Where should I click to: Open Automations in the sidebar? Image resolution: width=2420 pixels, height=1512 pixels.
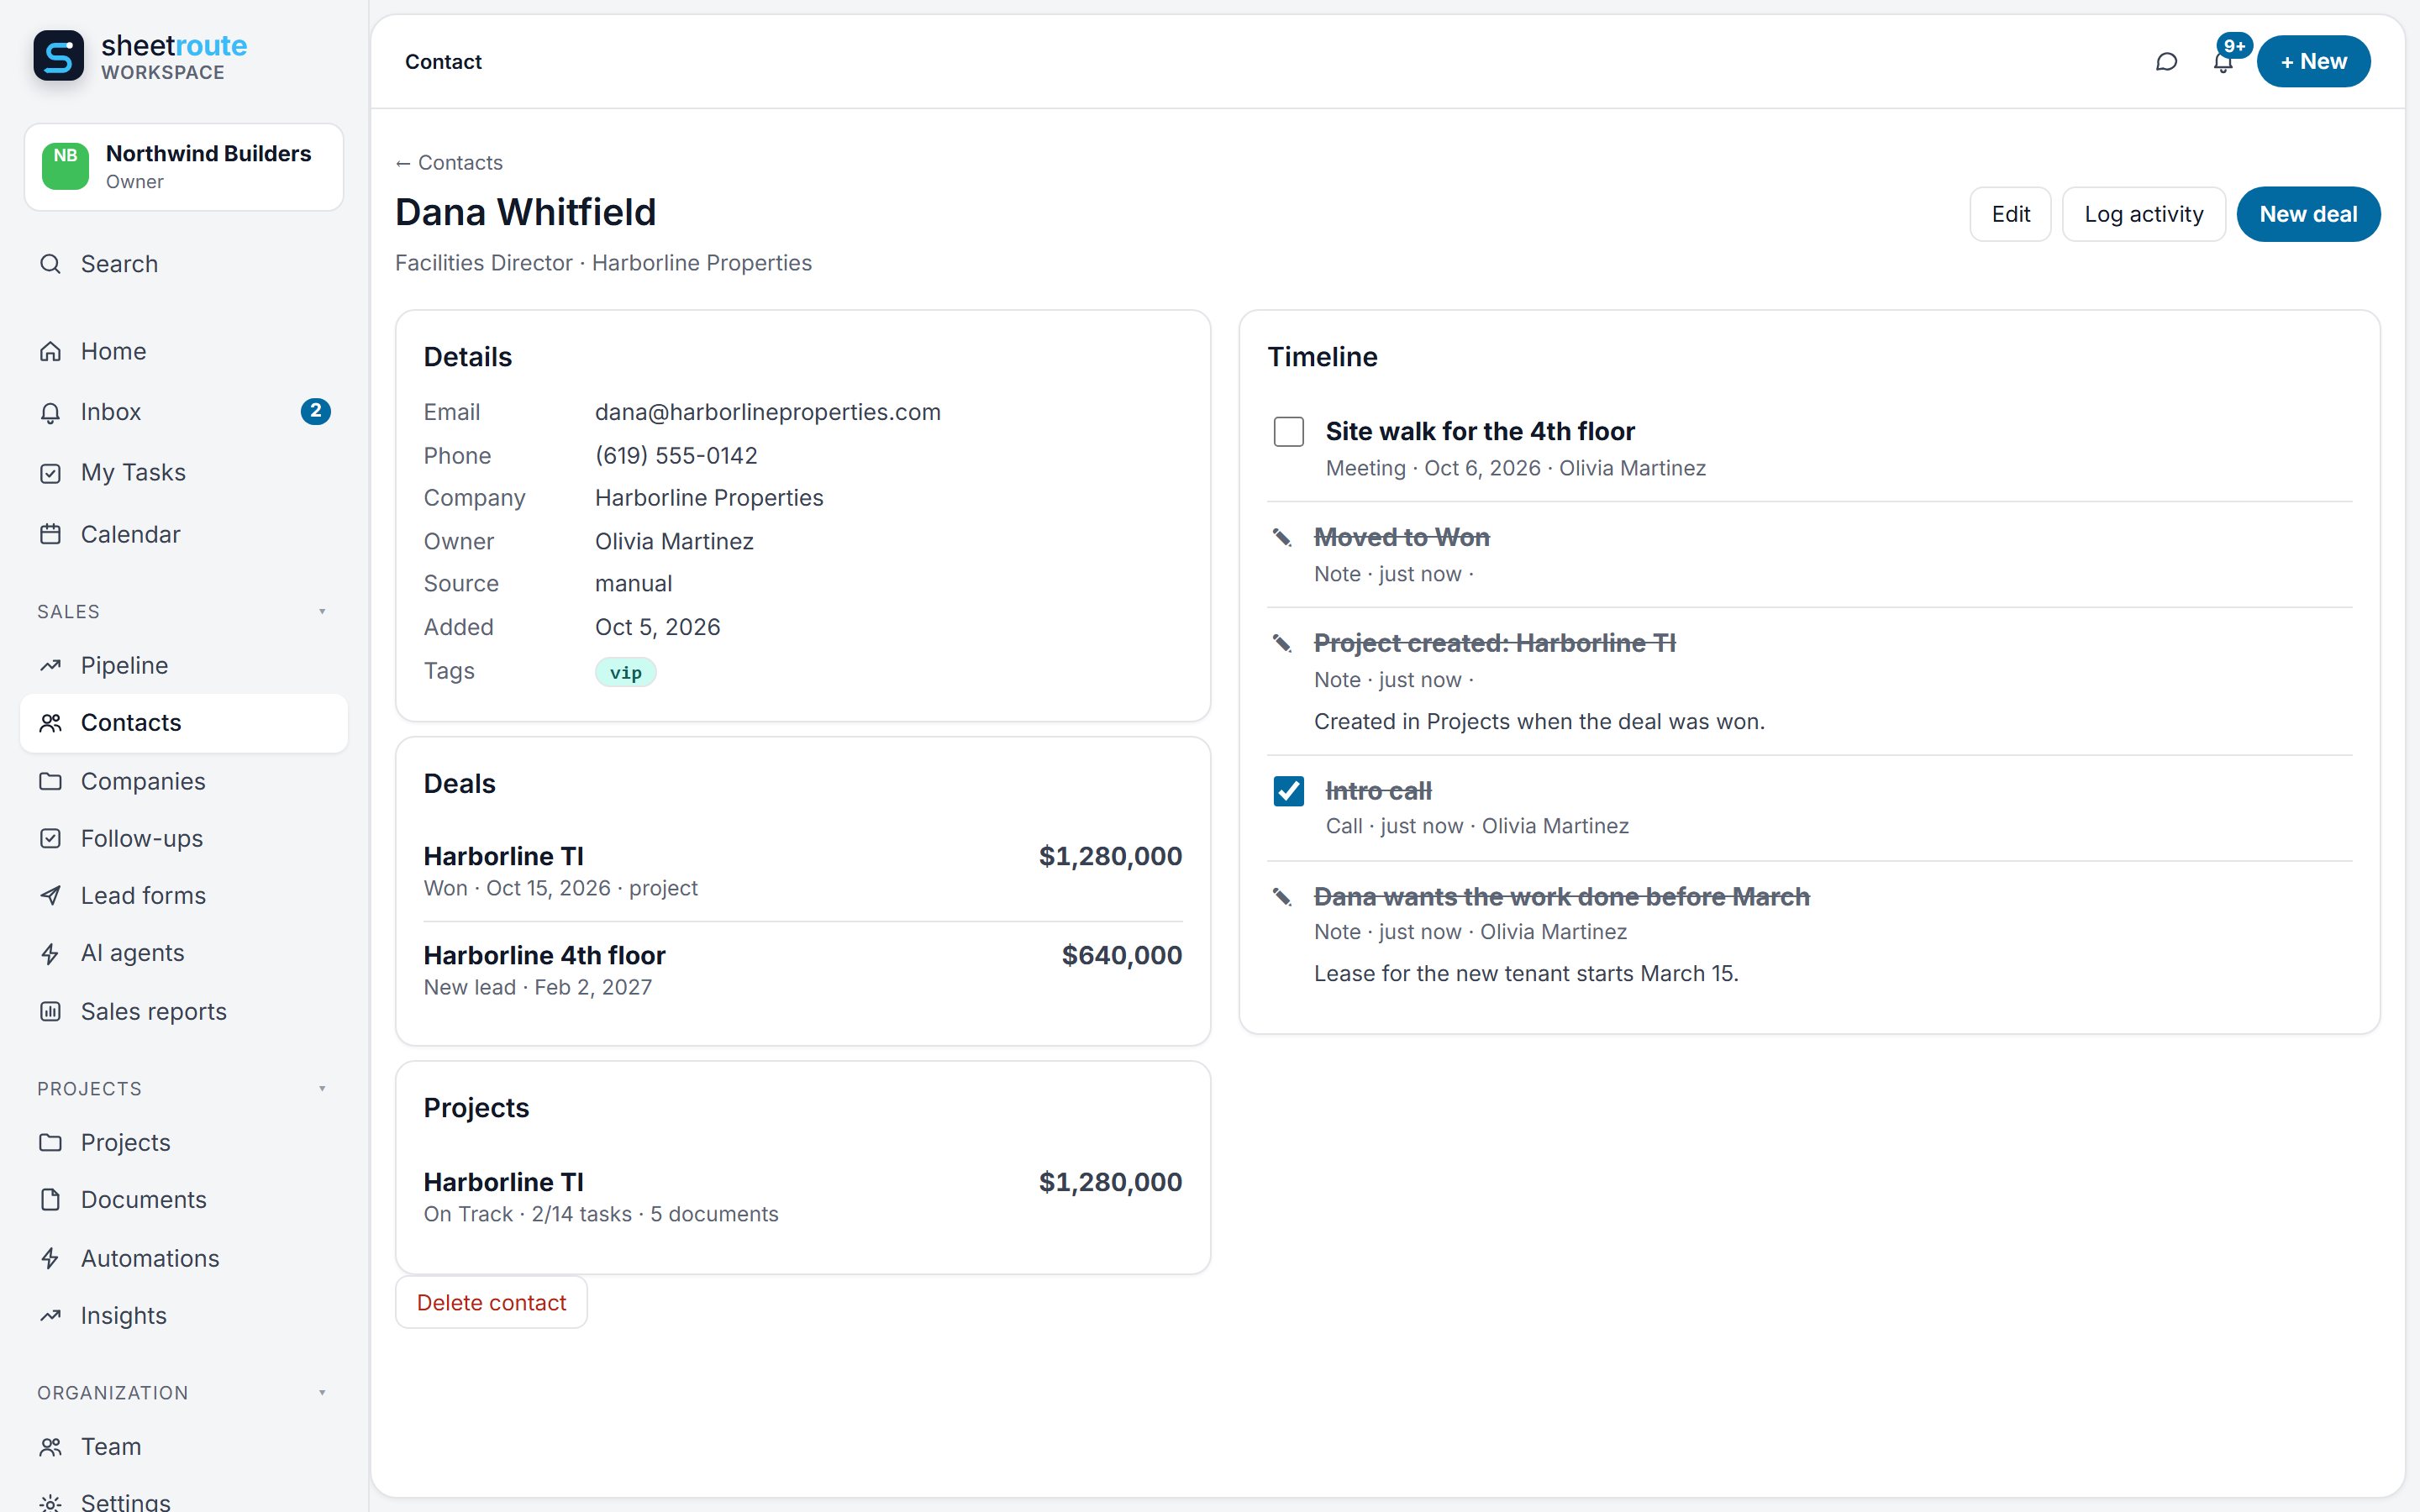(x=184, y=1258)
